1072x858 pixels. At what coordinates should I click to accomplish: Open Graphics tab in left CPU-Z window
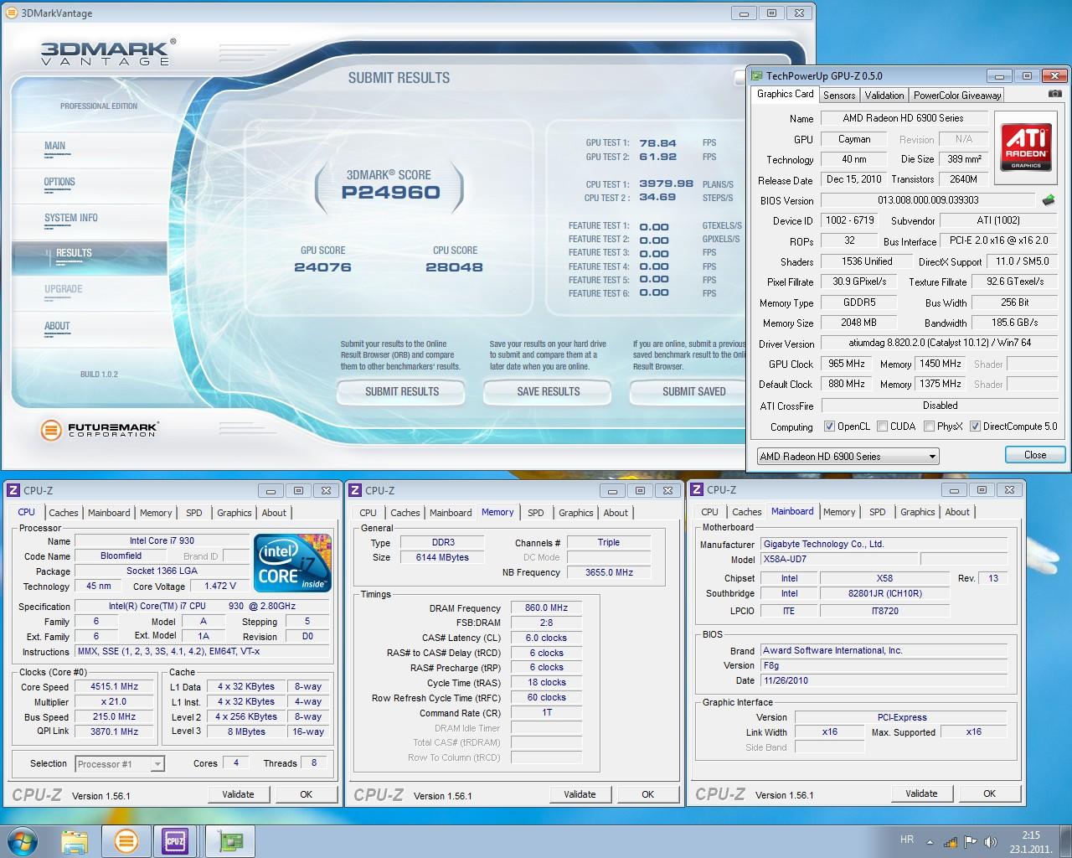click(x=234, y=513)
